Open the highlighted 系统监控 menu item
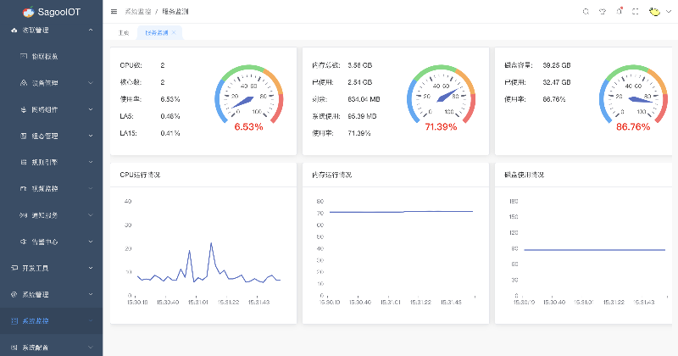 pos(52,321)
